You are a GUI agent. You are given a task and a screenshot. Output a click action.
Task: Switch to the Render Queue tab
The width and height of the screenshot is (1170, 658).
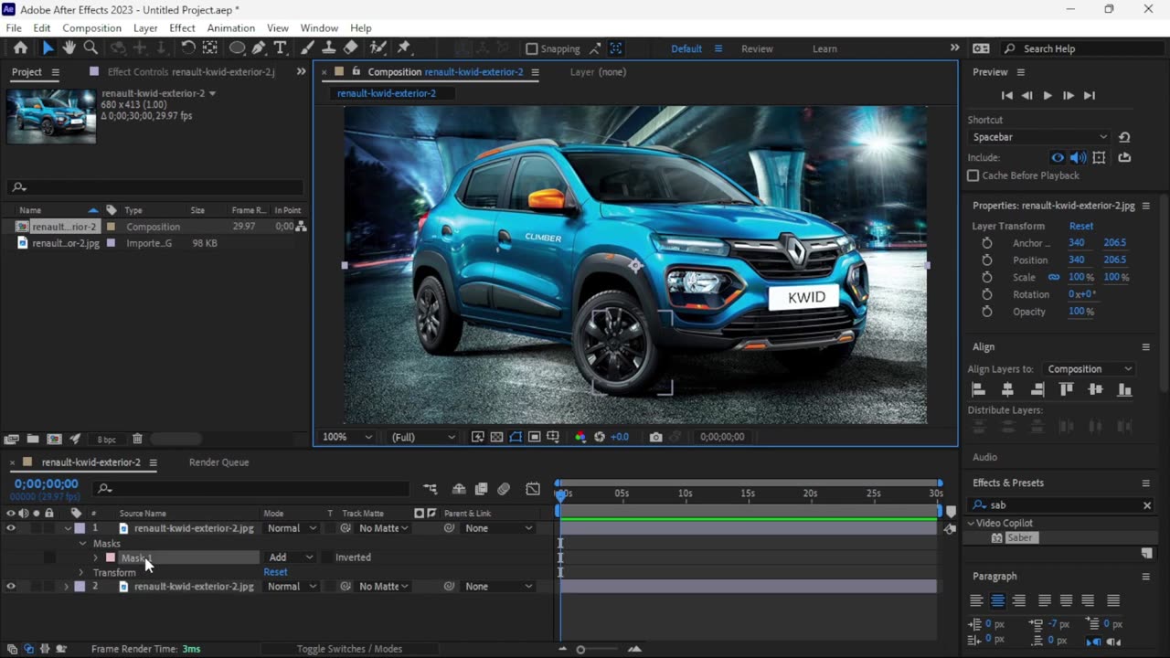tap(219, 462)
